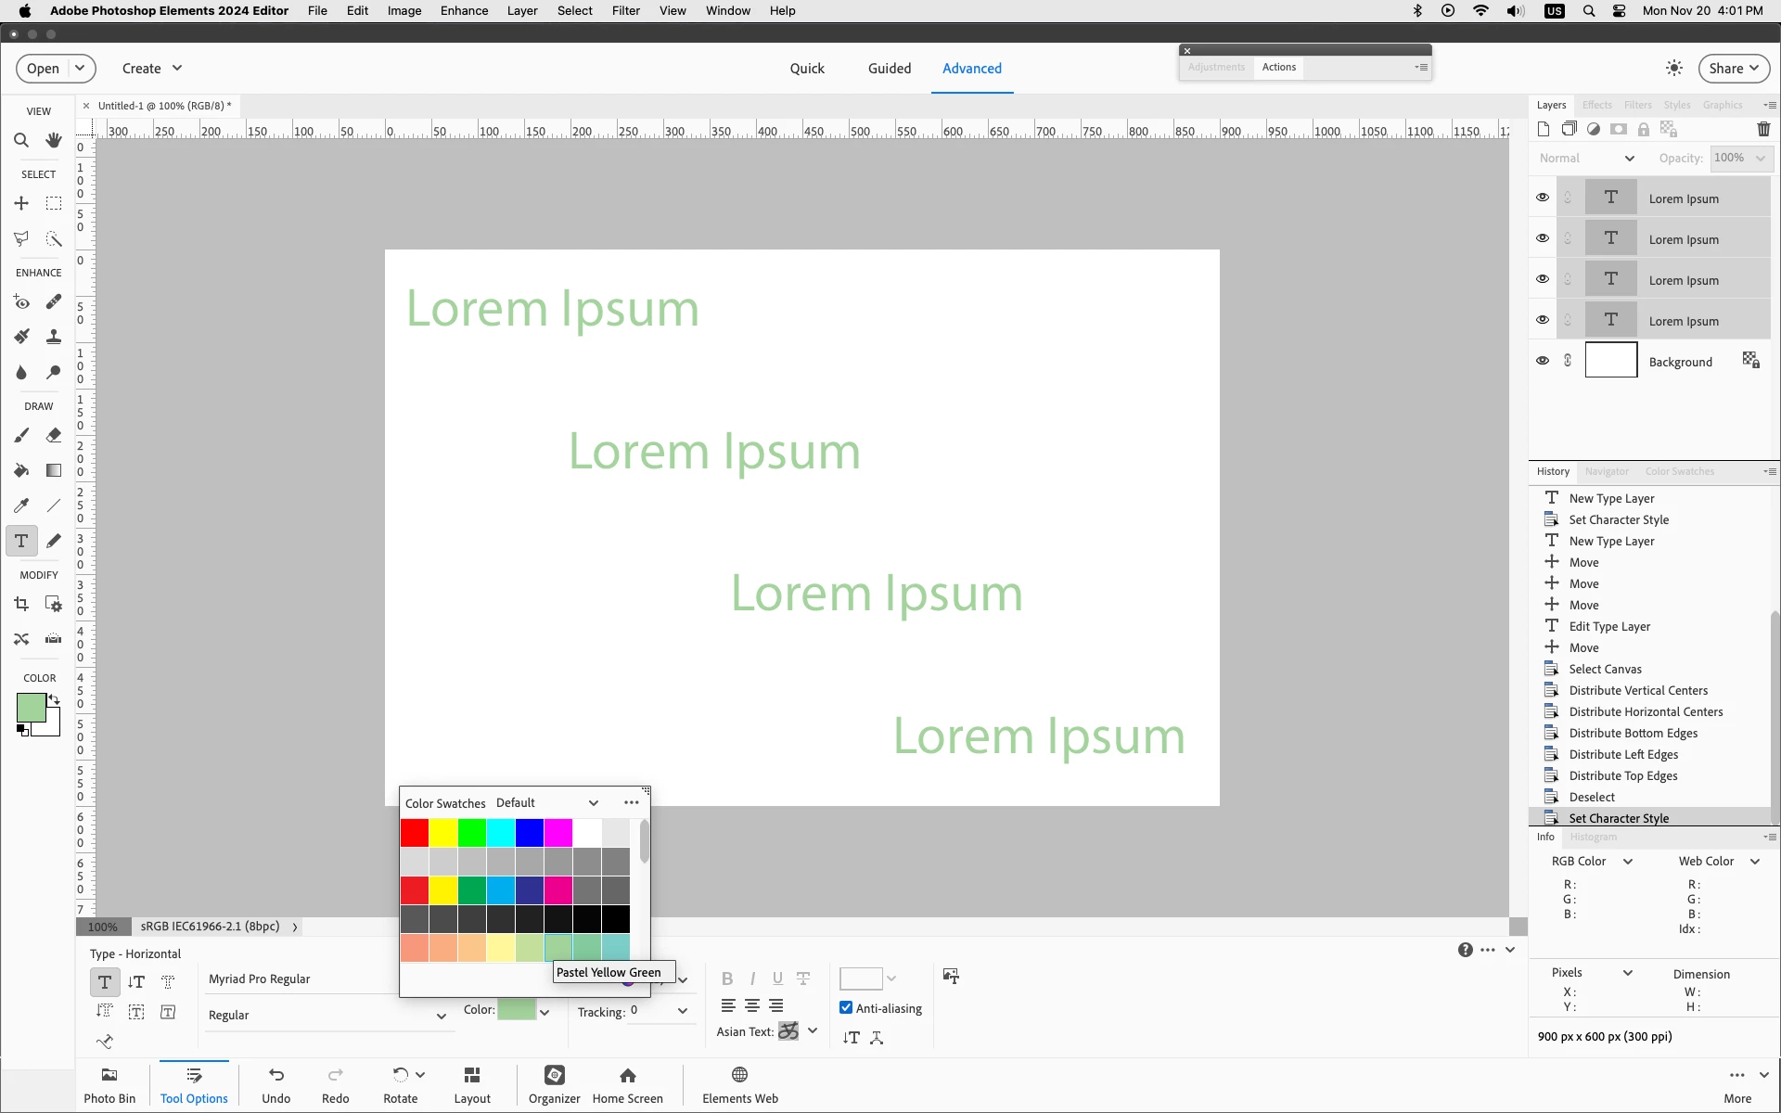The image size is (1781, 1113).
Task: Select the Gradient tool
Action: tap(54, 470)
